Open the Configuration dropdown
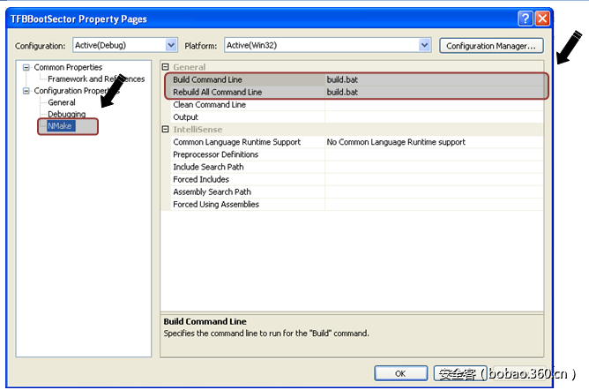 pos(171,45)
